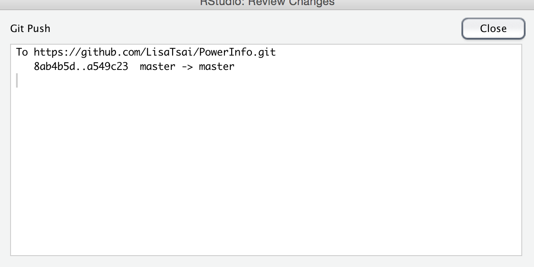
Task: Click the RStudio: Review Changes title bar
Action: point(267,3)
